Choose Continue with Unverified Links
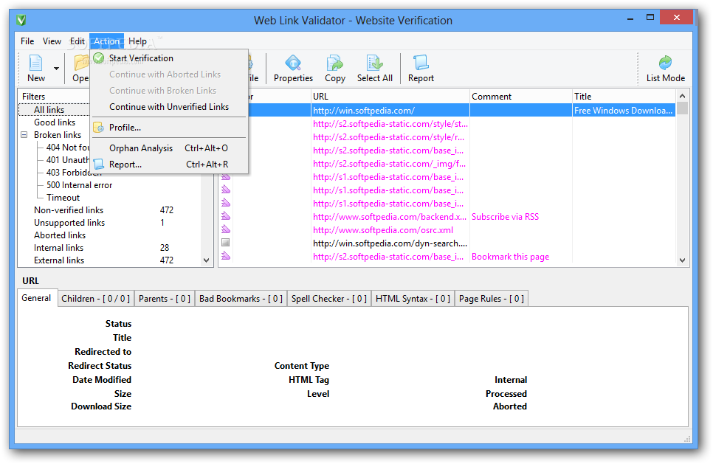 point(169,107)
